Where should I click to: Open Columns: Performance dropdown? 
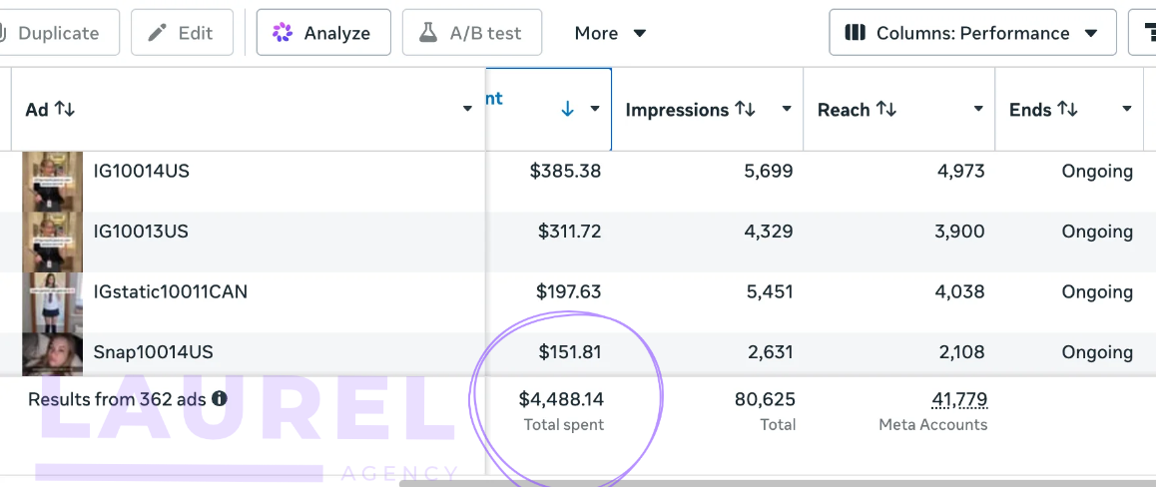[x=972, y=32]
